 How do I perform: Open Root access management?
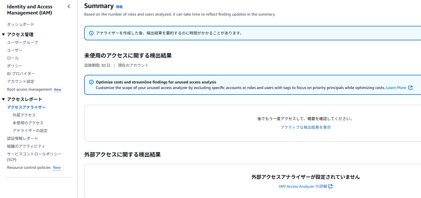click(30, 89)
